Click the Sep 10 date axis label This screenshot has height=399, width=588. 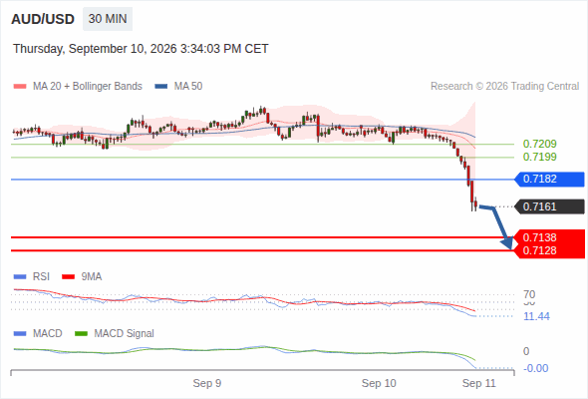(379, 383)
